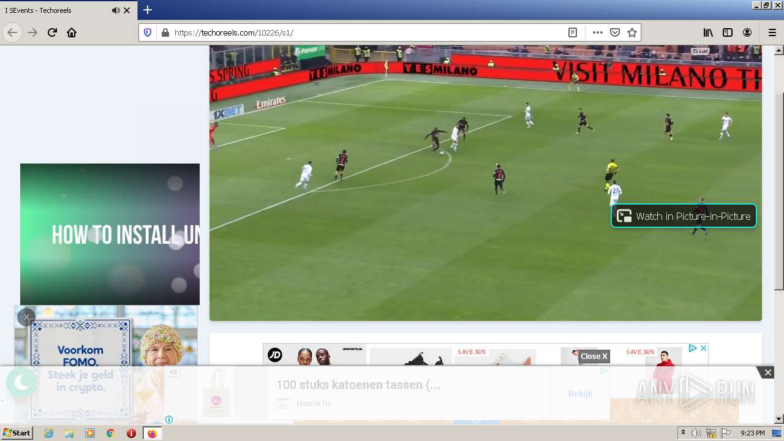Mute the I SEvents - Techoreels tab audio
This screenshot has height=441, width=784.
click(x=116, y=10)
